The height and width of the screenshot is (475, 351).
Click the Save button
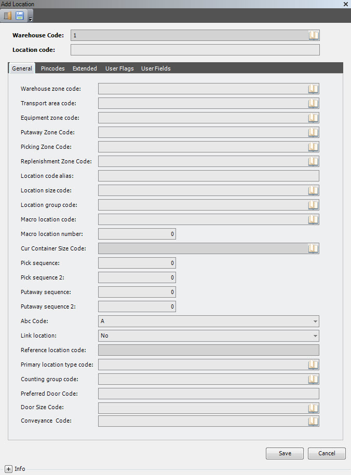pyautogui.click(x=285, y=453)
